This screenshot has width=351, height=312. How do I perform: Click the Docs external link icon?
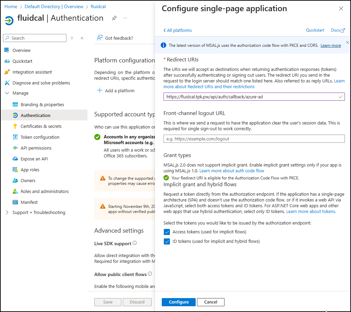(343, 30)
